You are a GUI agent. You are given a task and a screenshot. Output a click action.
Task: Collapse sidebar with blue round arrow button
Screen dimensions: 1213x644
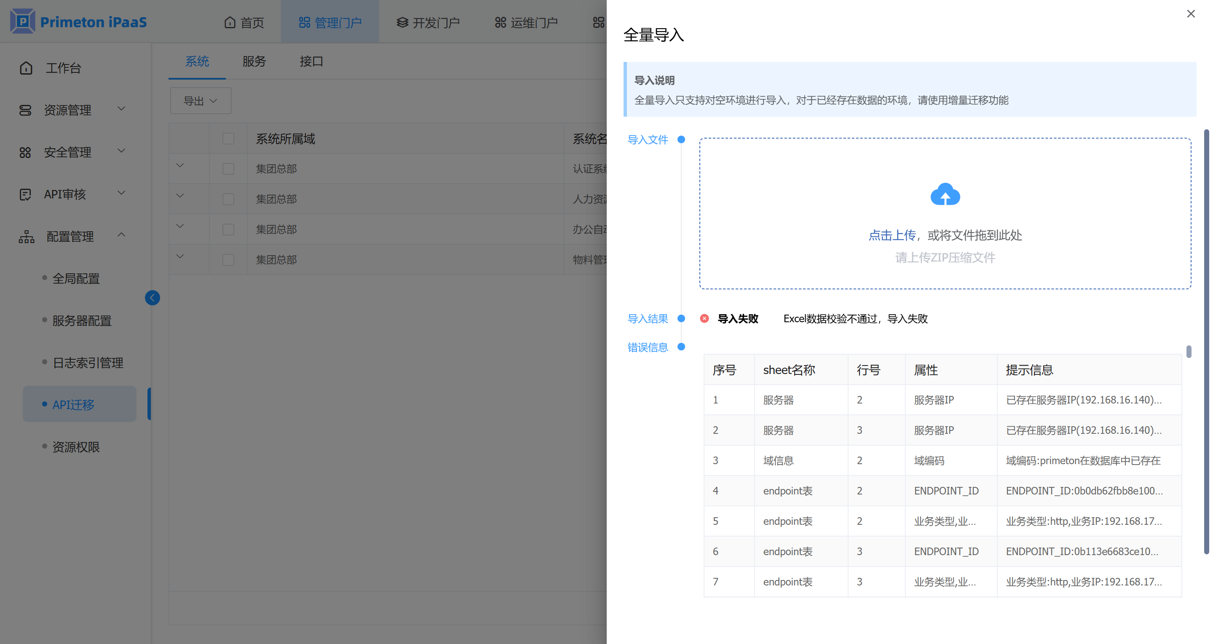[152, 297]
